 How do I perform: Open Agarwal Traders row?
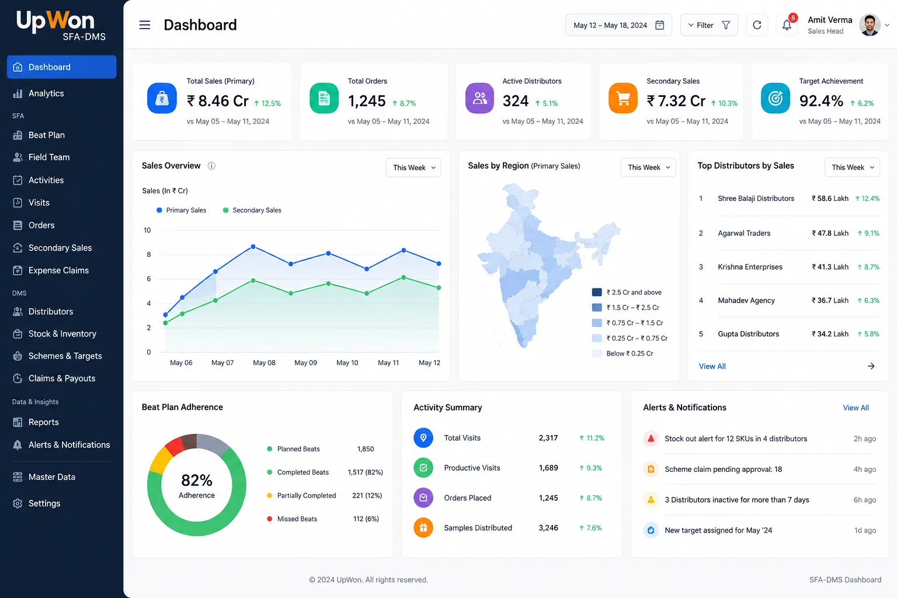[x=789, y=233]
